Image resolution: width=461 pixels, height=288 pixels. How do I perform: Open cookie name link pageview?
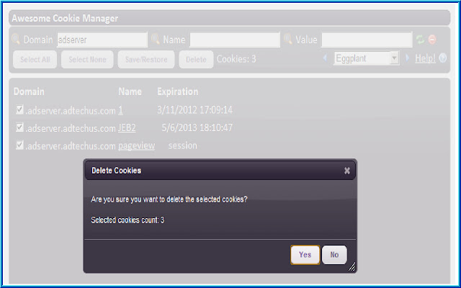pyautogui.click(x=136, y=145)
